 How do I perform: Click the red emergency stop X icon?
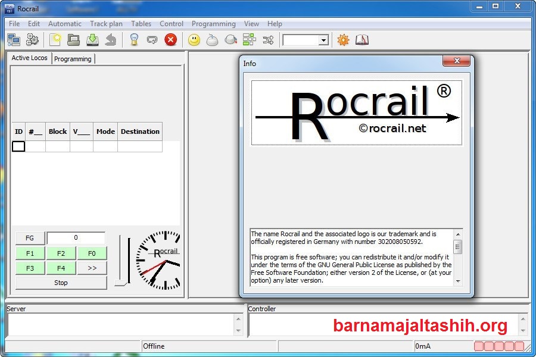170,40
